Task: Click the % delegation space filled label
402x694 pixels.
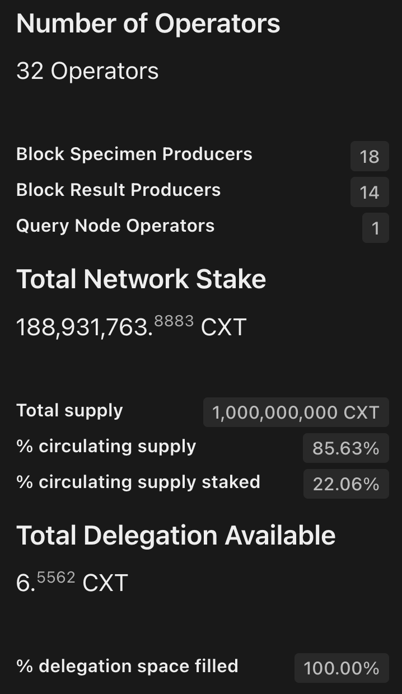Action: click(128, 666)
